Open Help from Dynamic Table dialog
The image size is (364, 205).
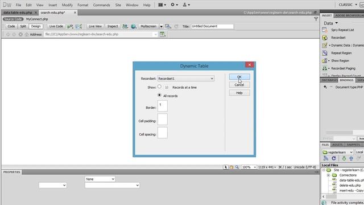click(x=239, y=93)
